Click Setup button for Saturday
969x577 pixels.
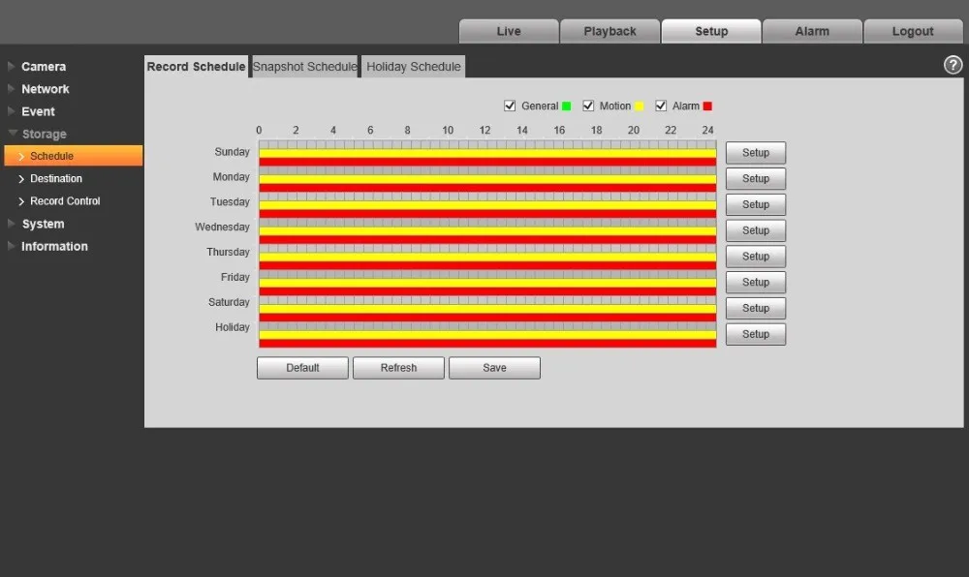point(755,308)
